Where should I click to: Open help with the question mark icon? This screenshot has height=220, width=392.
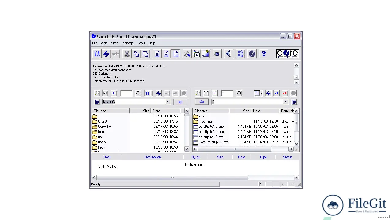point(264,54)
